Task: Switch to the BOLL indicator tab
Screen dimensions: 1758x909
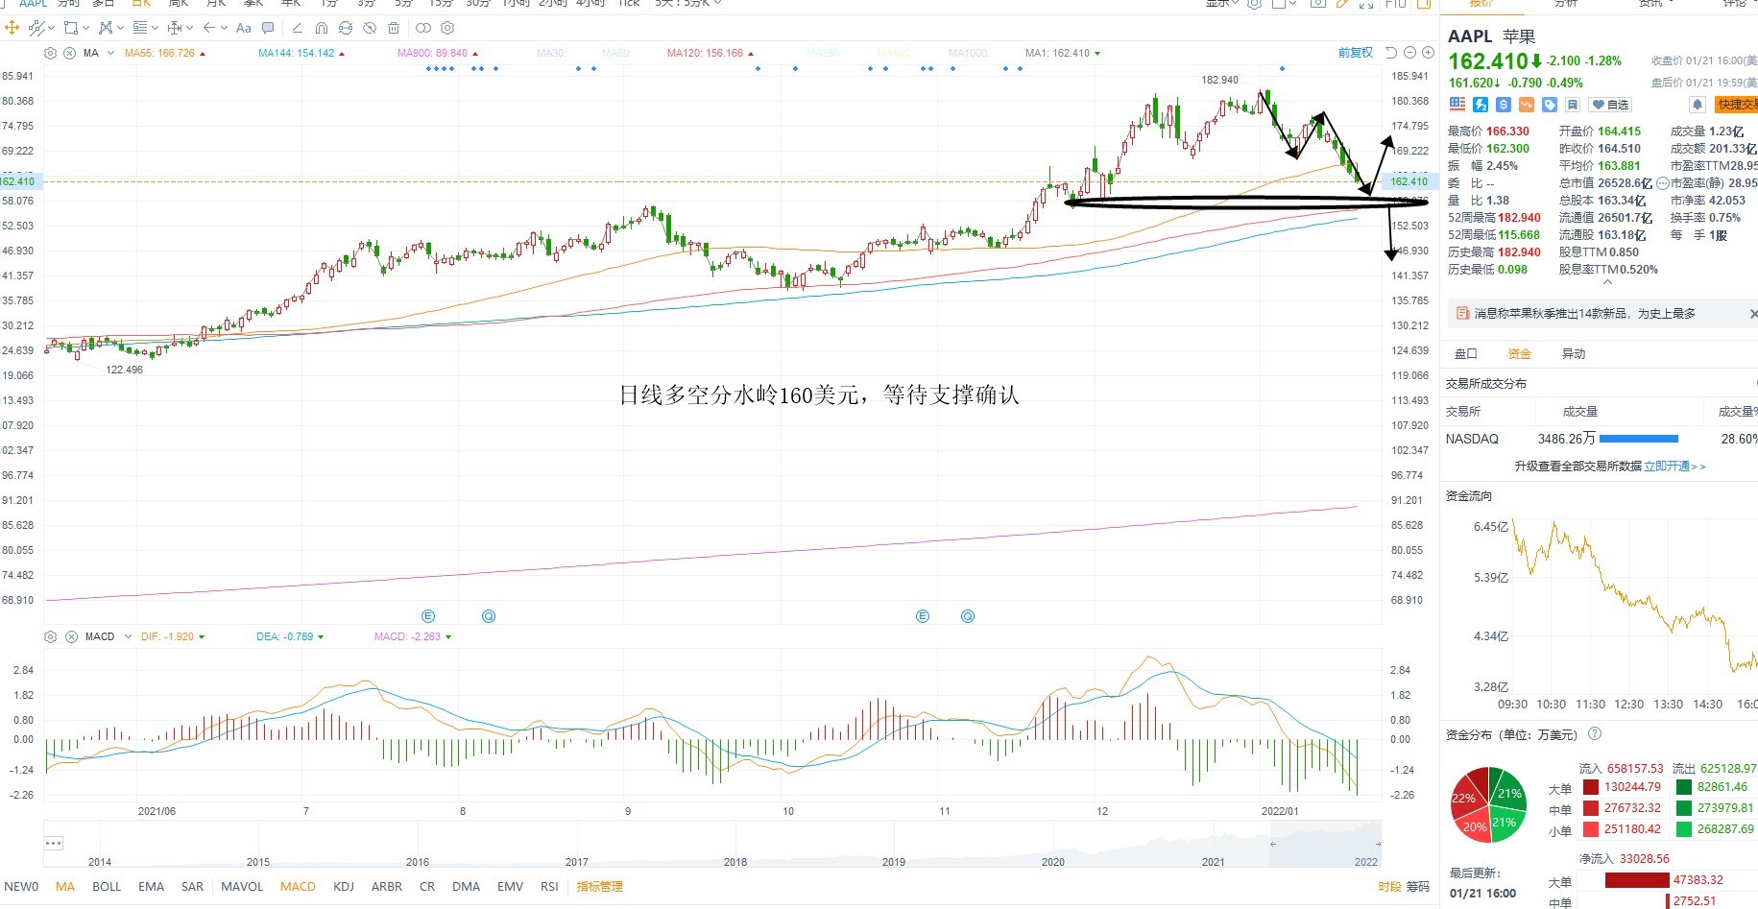Action: click(x=107, y=887)
